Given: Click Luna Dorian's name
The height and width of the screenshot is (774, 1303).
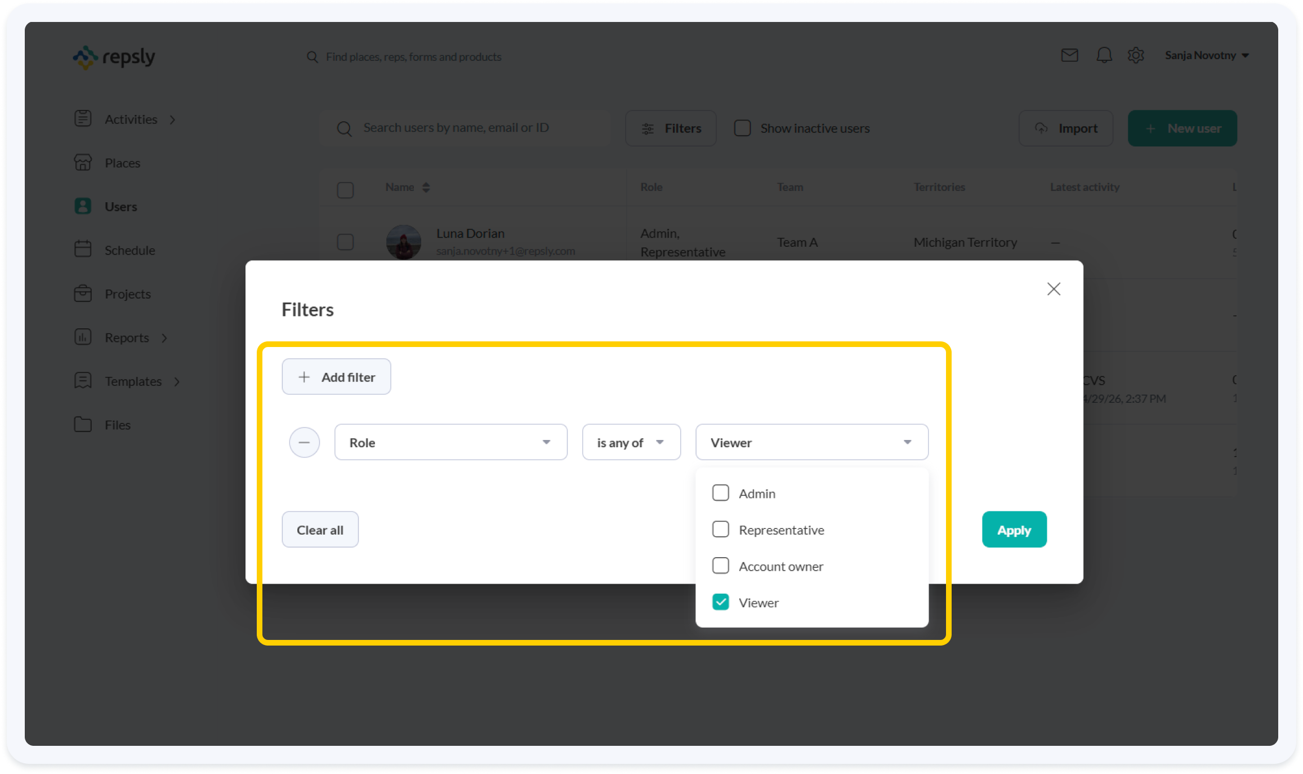Looking at the screenshot, I should coord(470,233).
